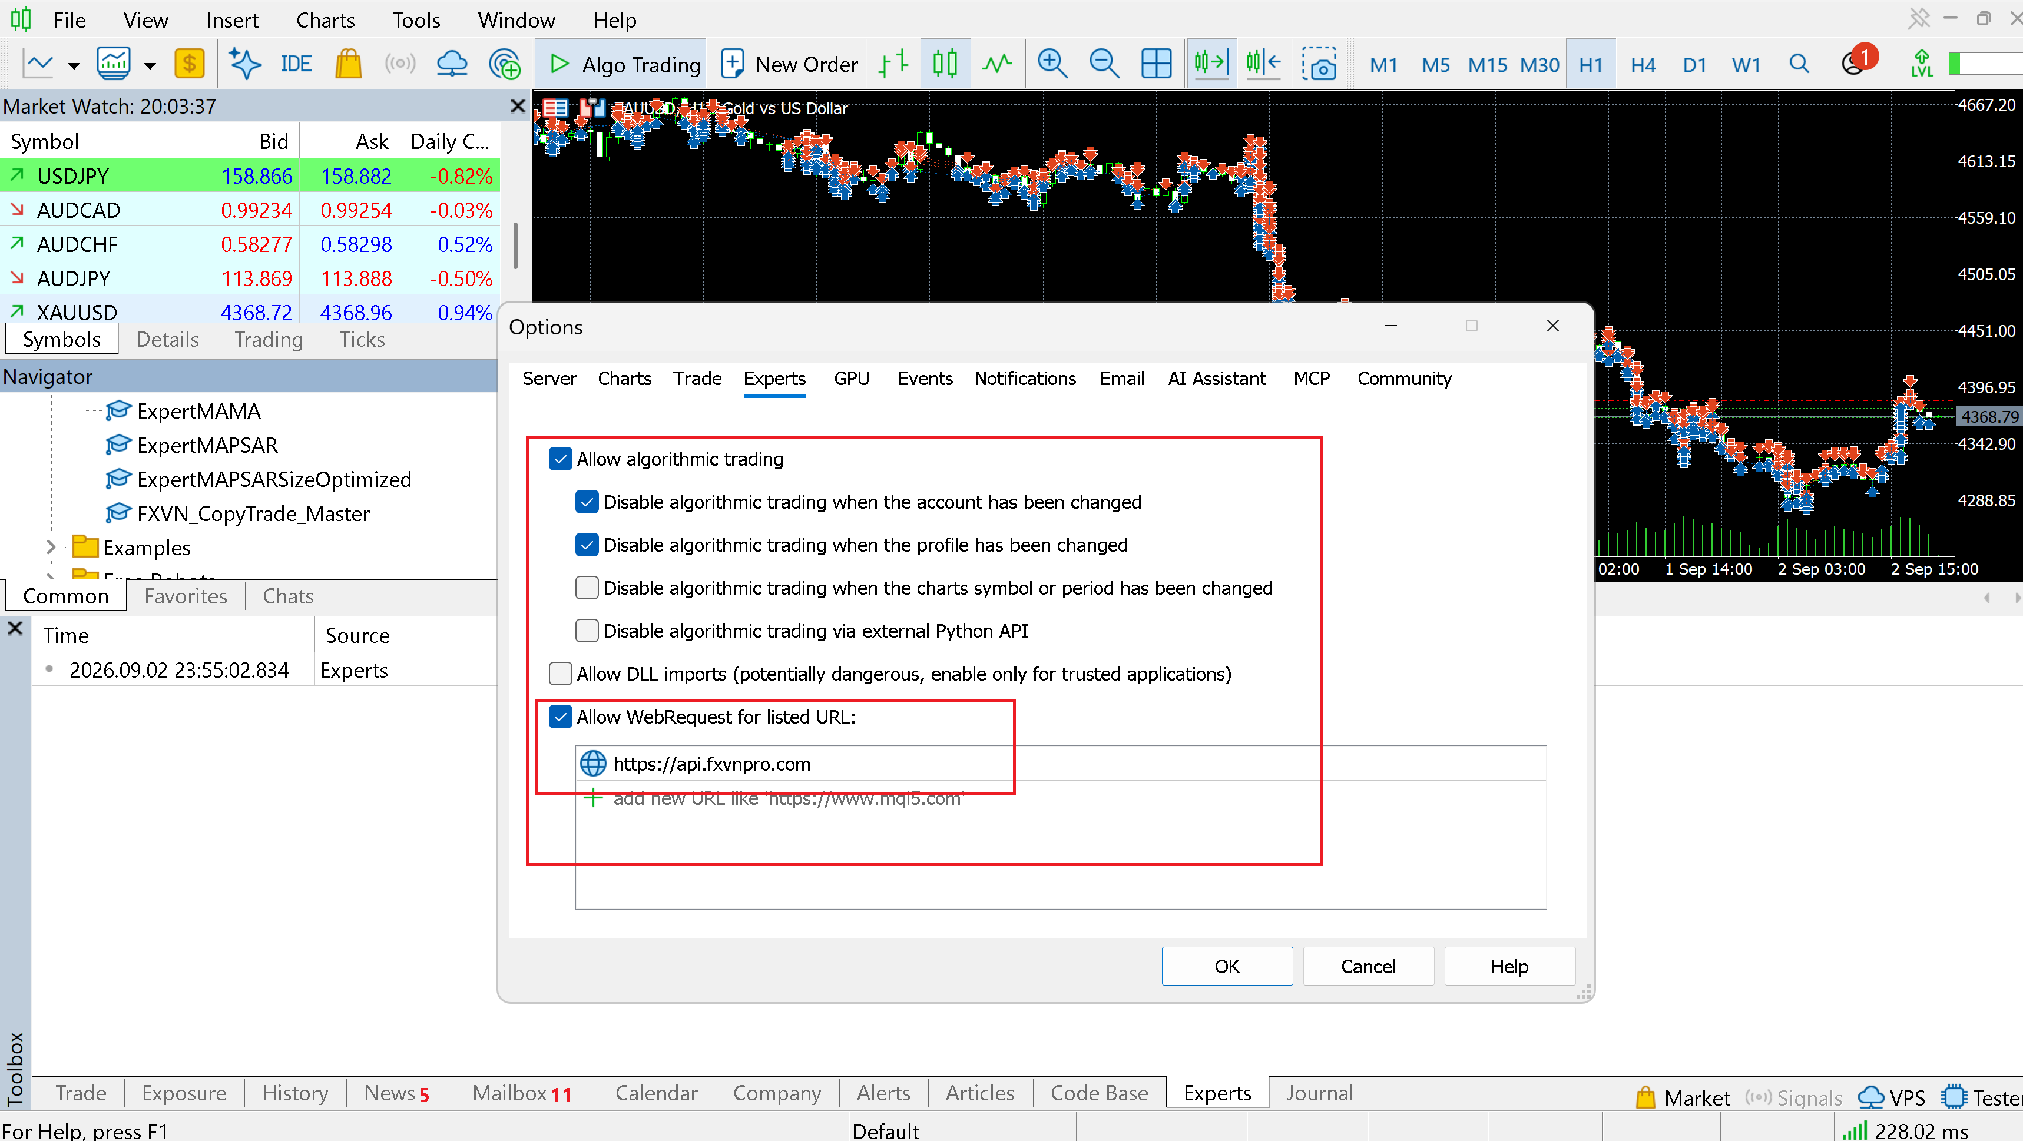Click the Market Watch vertical scrollbar
The image size is (2023, 1141).
(515, 245)
